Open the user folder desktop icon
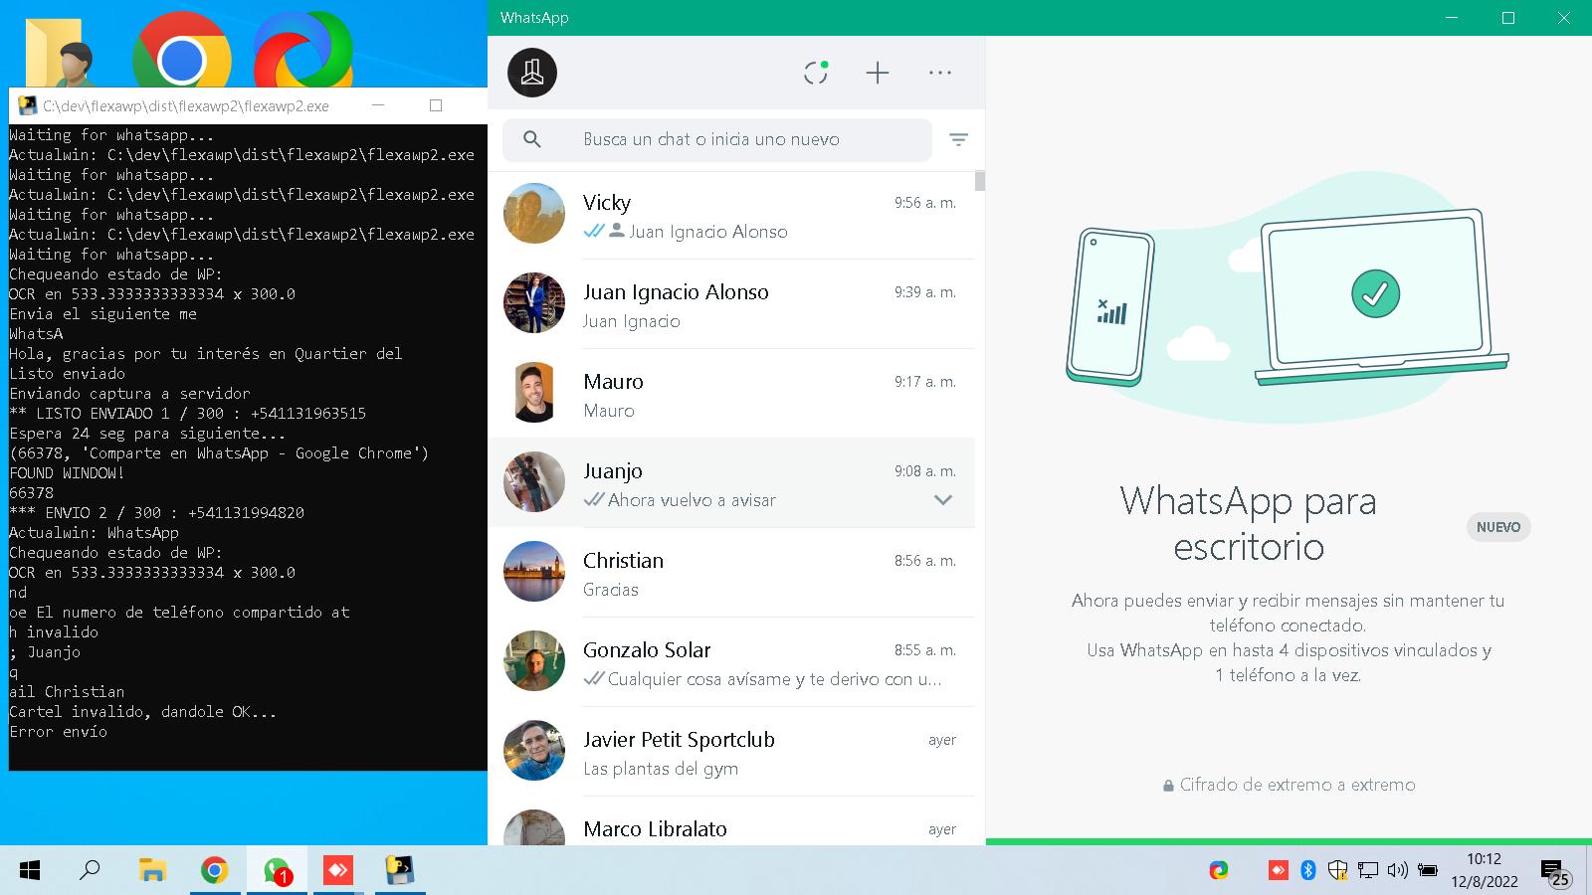The height and width of the screenshot is (895, 1592). (62, 52)
